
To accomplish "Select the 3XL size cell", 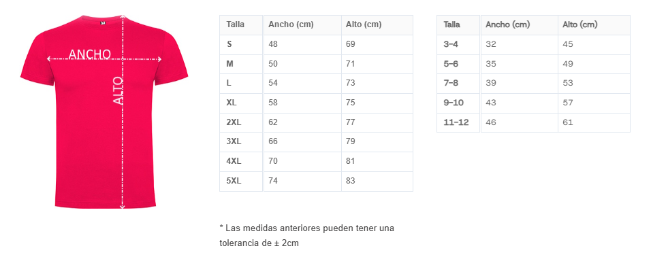I will pos(241,141).
